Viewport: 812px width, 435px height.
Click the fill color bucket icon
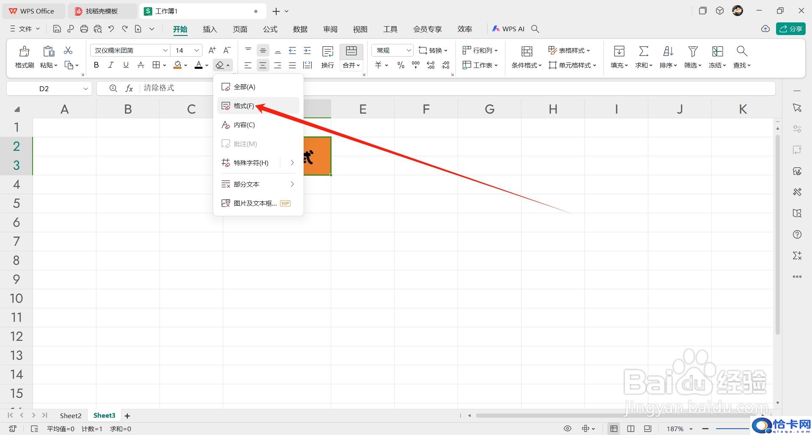click(x=178, y=65)
